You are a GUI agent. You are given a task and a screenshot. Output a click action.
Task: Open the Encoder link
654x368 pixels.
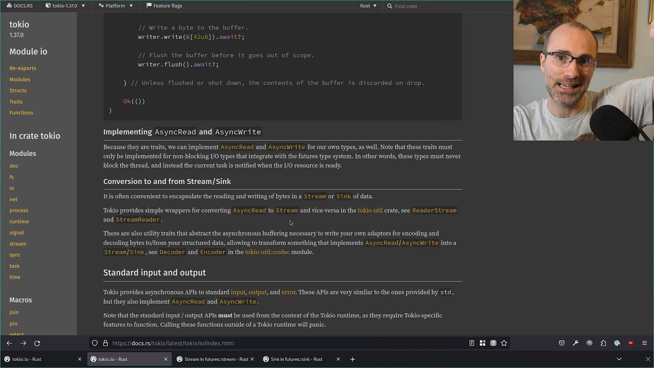click(213, 252)
